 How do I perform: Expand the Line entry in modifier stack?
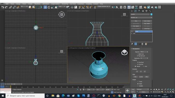point(132,33)
